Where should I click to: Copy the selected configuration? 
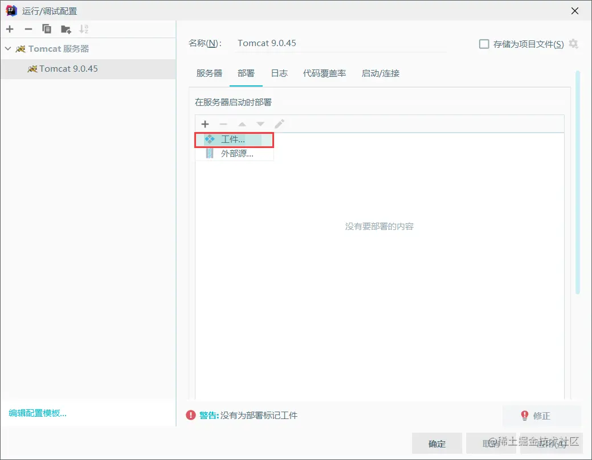[47, 29]
